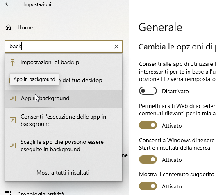Screen dimensions: 216x195
Task: Click icon next to 'Consenti l'esecuzione delle app'
Action: pyautogui.click(x=13, y=120)
